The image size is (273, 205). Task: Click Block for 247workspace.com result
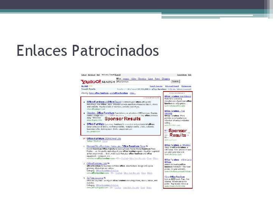149,188
